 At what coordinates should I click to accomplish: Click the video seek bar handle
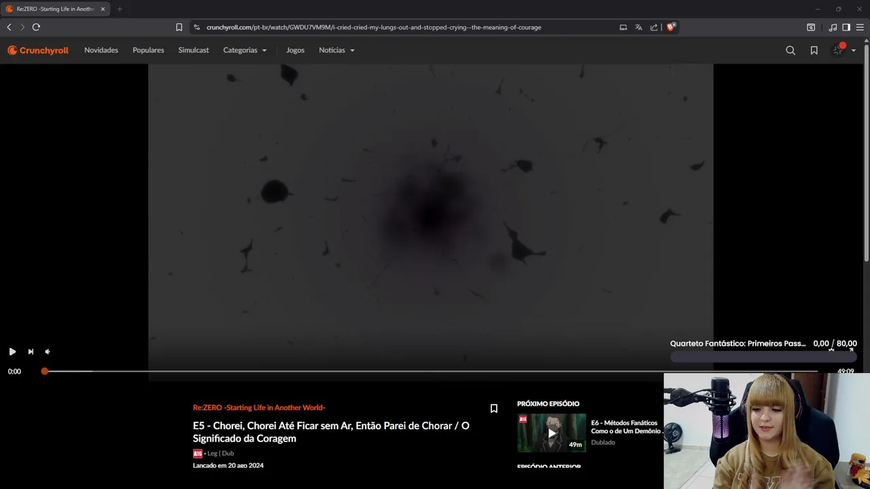(44, 372)
